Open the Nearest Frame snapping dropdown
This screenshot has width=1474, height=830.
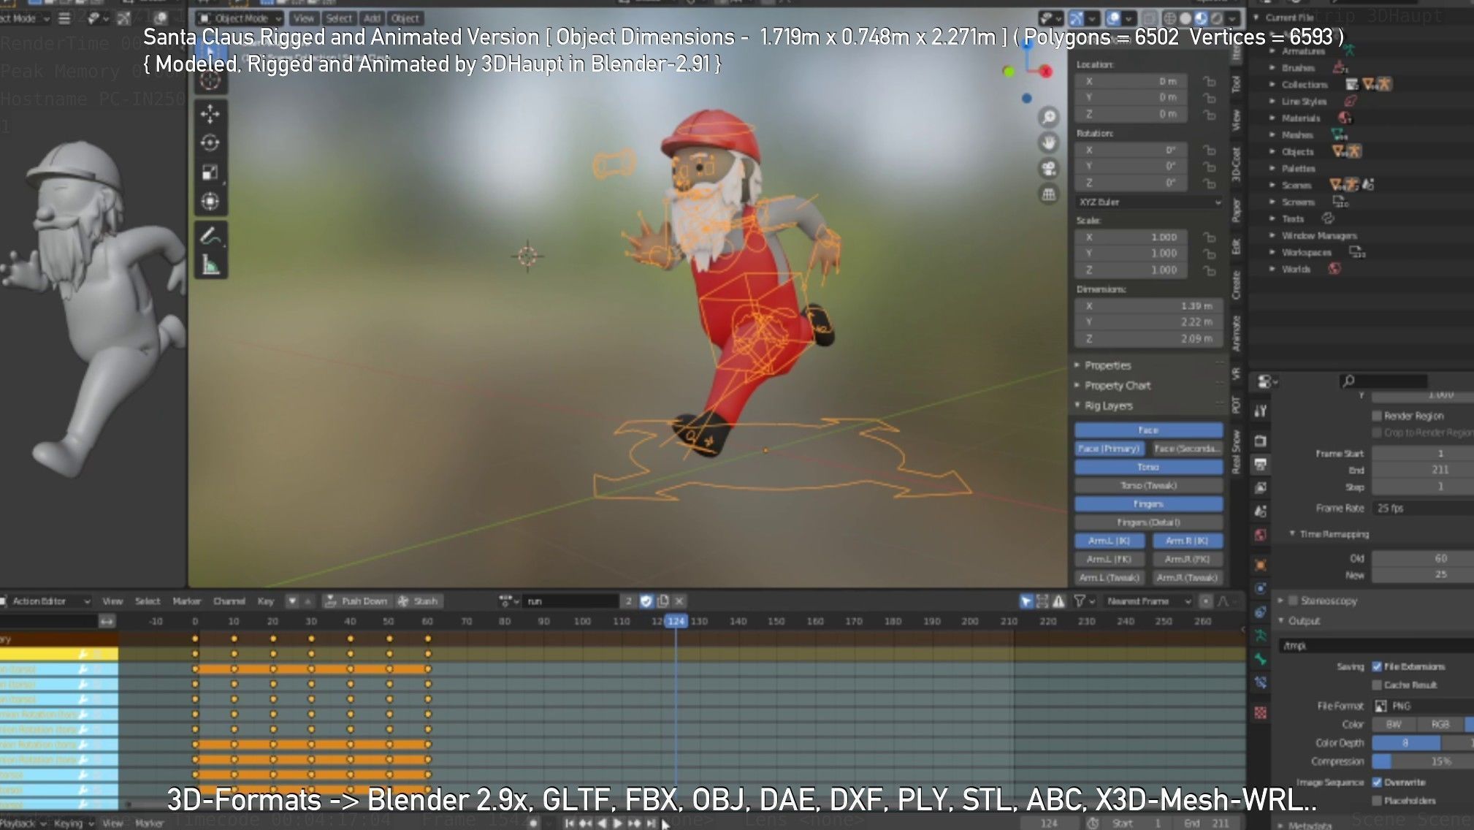coord(1148,601)
